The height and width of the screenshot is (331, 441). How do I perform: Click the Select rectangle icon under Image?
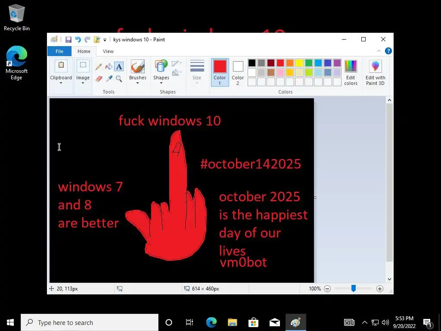tap(83, 66)
